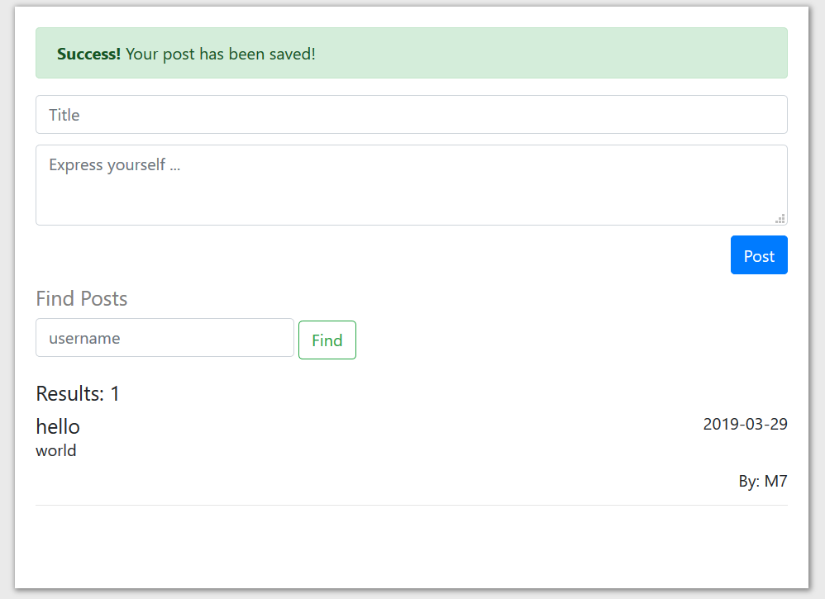Click the post date 2019-03-29
The width and height of the screenshot is (825, 599).
(745, 425)
